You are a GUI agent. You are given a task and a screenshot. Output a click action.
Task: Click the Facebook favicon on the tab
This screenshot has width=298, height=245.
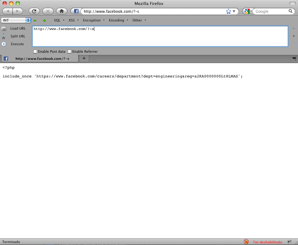(x=6, y=59)
